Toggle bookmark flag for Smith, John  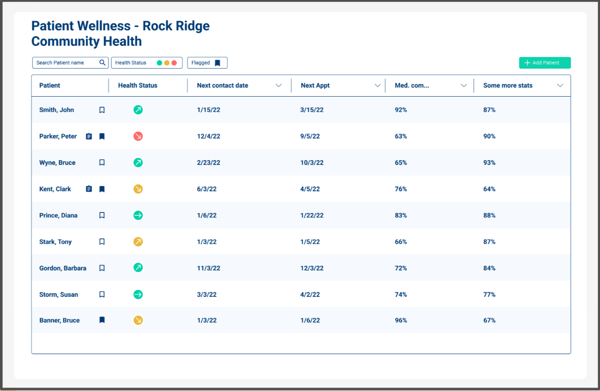click(102, 110)
